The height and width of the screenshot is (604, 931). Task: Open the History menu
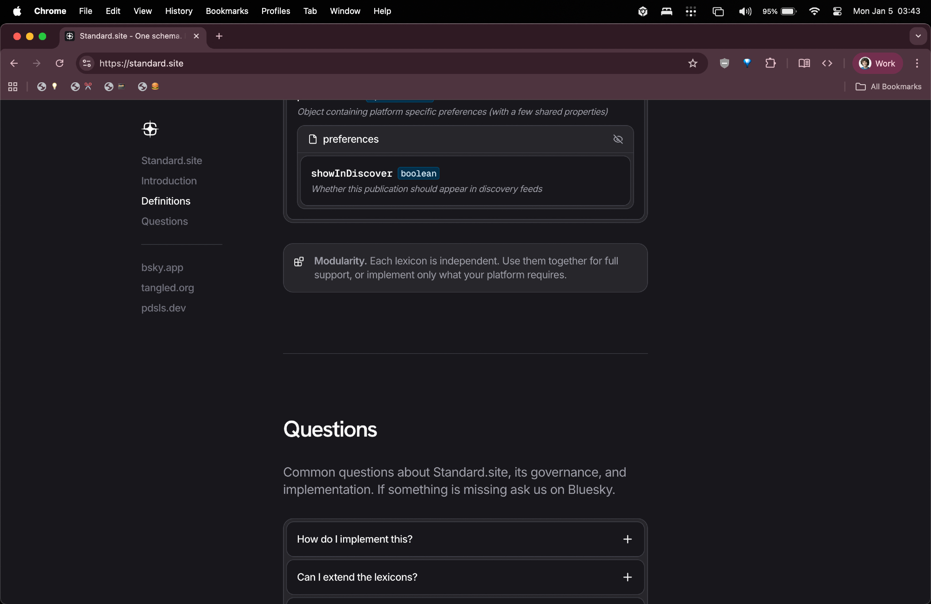(x=179, y=11)
